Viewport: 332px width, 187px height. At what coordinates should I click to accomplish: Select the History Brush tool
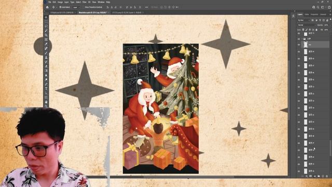(x=46, y=62)
